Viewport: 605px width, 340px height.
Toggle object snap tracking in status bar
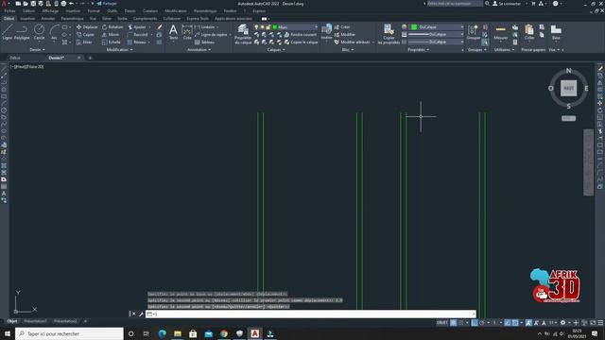[x=508, y=323]
